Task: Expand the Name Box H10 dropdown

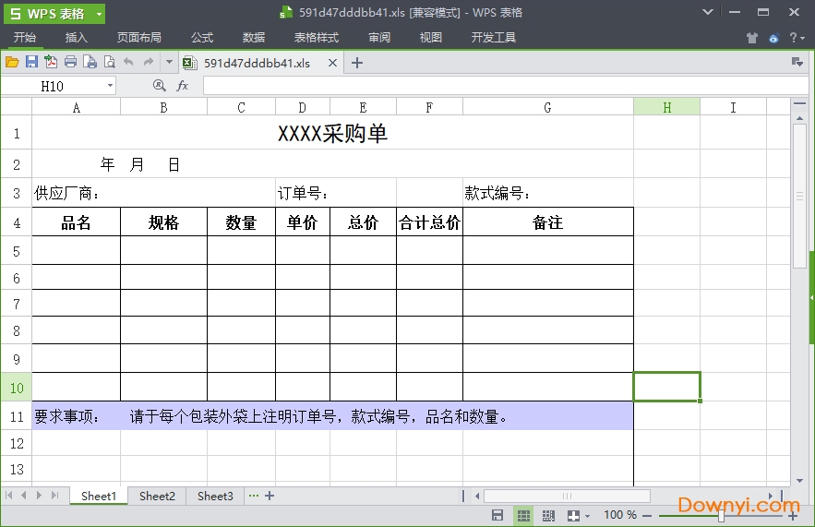Action: 110,85
